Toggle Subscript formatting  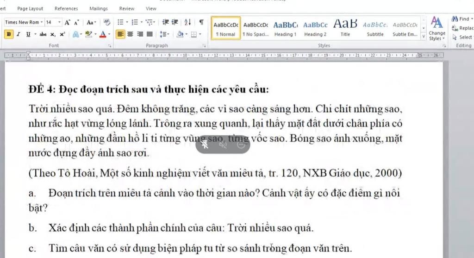(53, 34)
